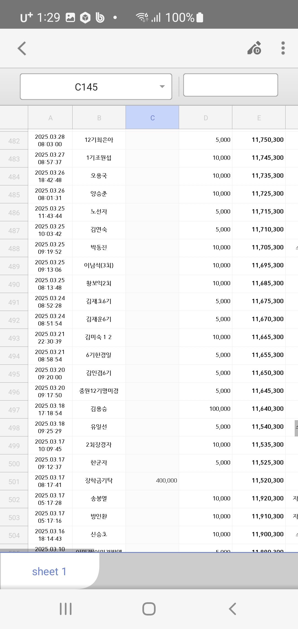Image resolution: width=298 pixels, height=629 pixels.
Task: Open the three-dot overflow menu
Action: [283, 48]
